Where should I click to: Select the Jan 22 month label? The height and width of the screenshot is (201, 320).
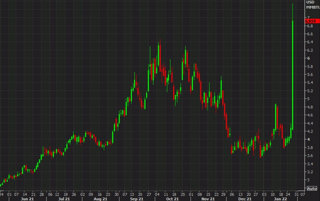coord(280,199)
